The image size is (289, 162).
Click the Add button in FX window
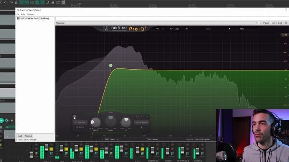[x=20, y=136]
